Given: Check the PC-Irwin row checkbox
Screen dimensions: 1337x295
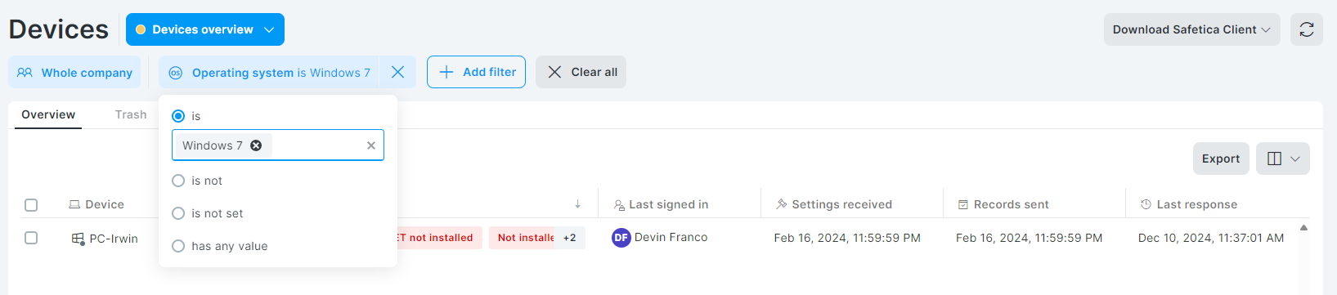Looking at the screenshot, I should point(31,238).
